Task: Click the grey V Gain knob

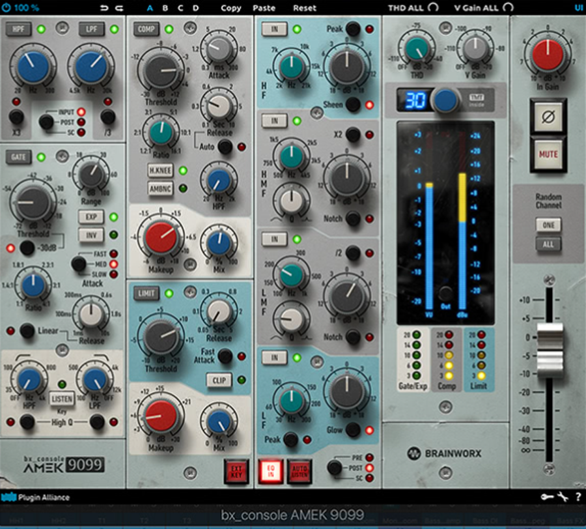Action: pyautogui.click(x=475, y=49)
